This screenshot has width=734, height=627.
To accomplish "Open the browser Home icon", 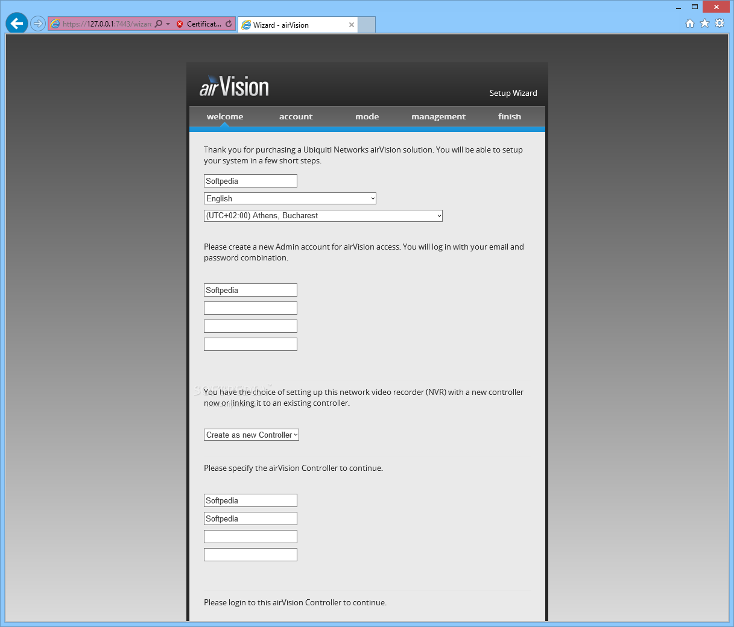I will pyautogui.click(x=690, y=24).
